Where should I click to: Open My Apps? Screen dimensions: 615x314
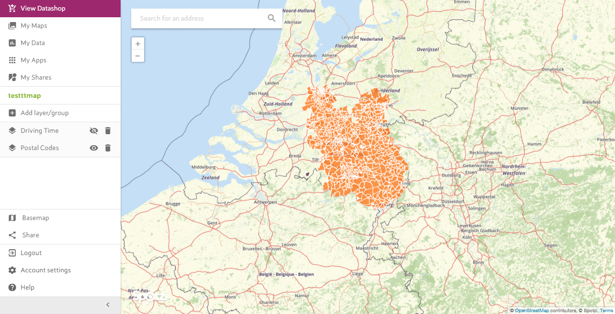click(x=60, y=60)
